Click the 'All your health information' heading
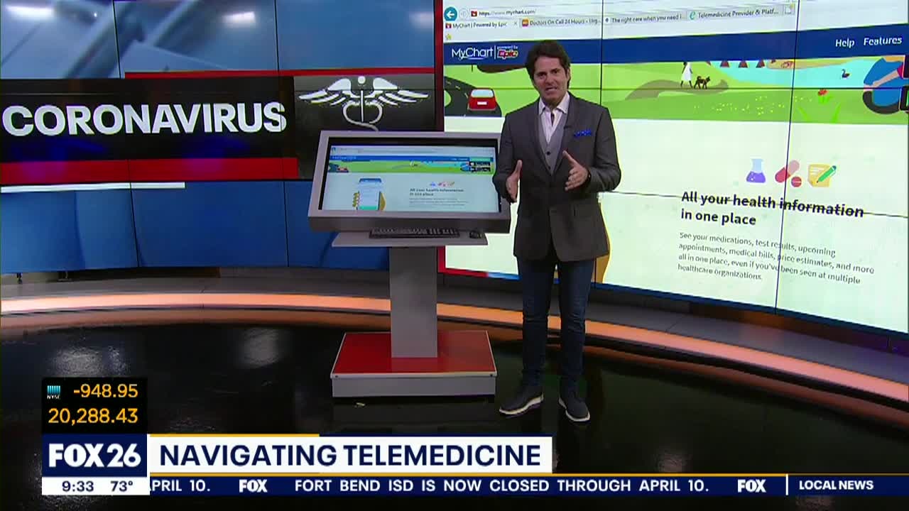Viewport: 909px width, 511px height. tap(771, 206)
